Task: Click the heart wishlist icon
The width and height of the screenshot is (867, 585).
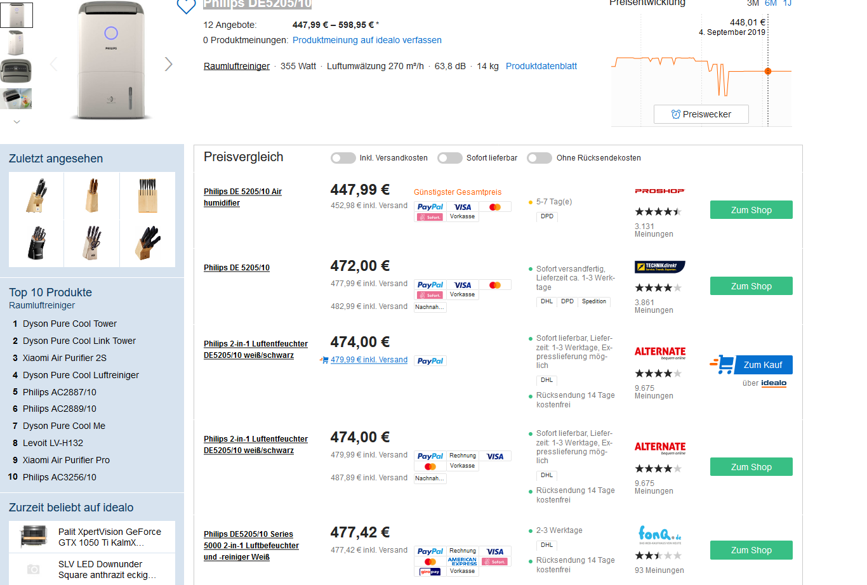Action: 186,6
